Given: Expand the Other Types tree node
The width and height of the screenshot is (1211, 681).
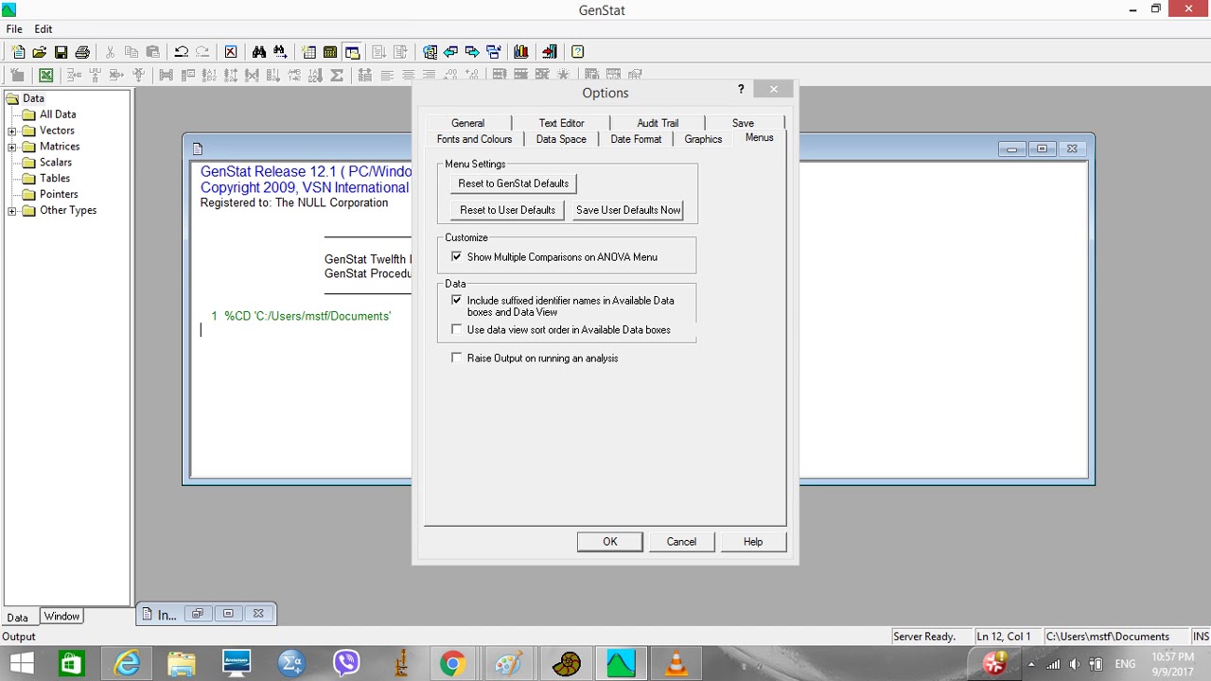Looking at the screenshot, I should click(x=12, y=211).
